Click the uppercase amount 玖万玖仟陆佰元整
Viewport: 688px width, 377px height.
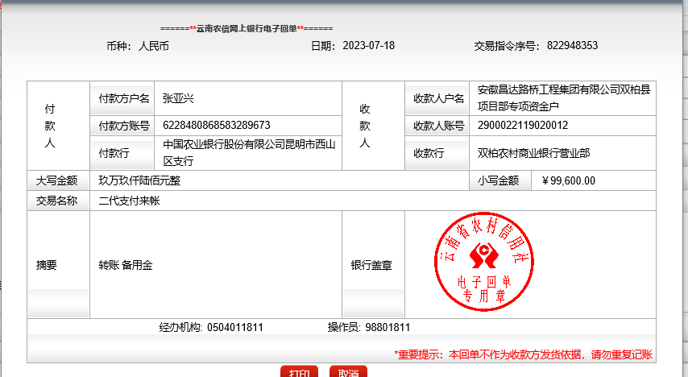tap(139, 180)
